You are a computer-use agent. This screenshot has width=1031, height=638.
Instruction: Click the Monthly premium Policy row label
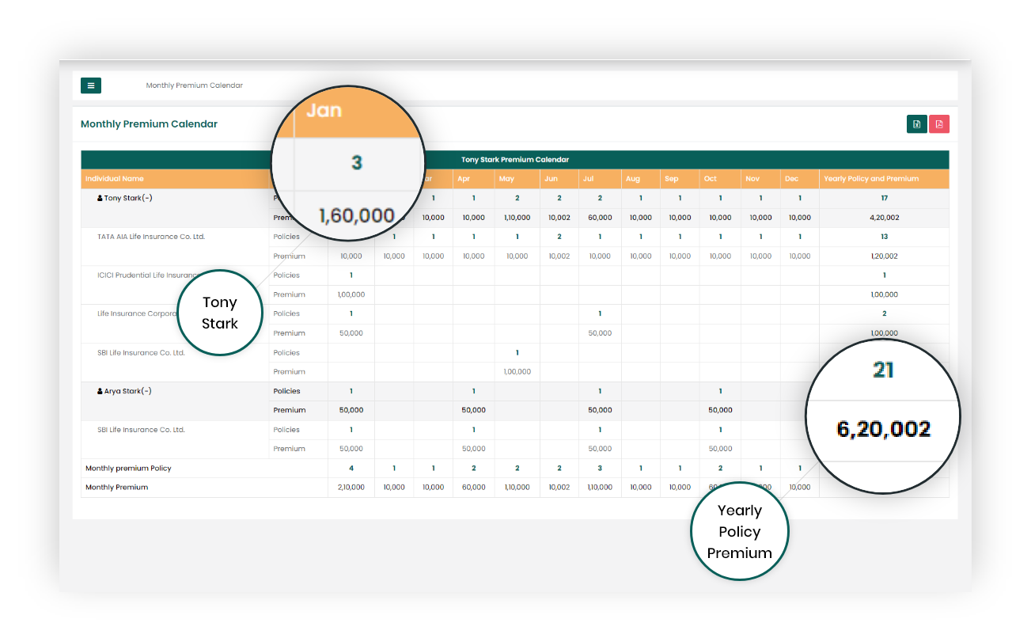pyautogui.click(x=128, y=469)
